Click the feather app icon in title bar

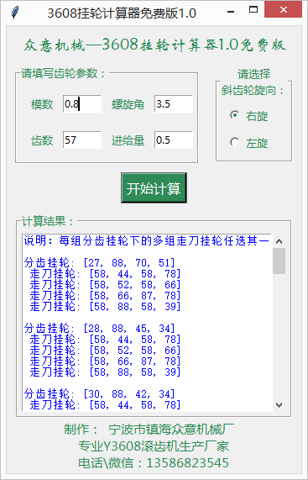point(14,13)
